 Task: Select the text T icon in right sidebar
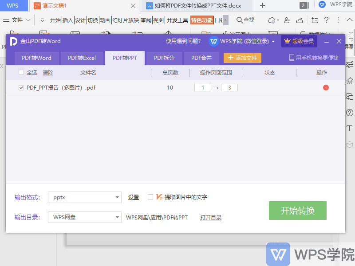(349, 129)
